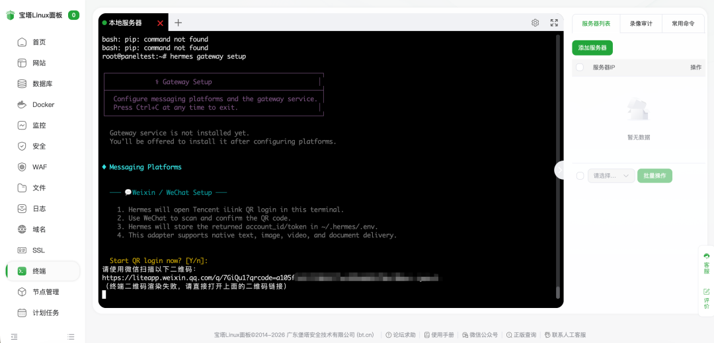Open the 节点管理 cube icon
The image size is (714, 343).
22,291
